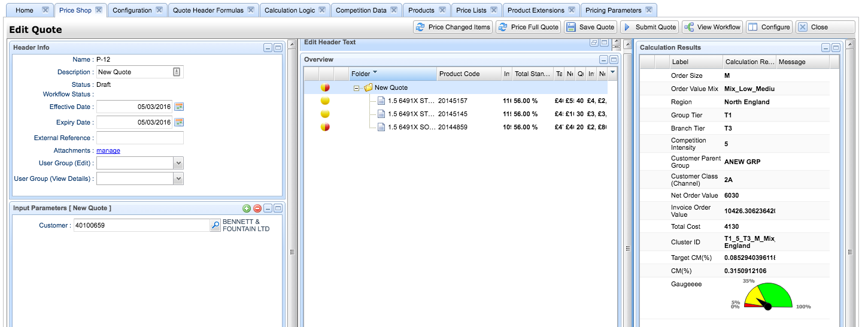Image resolution: width=862 pixels, height=327 pixels.
Task: Collapse the New Quote folder tree node
Action: coord(357,88)
